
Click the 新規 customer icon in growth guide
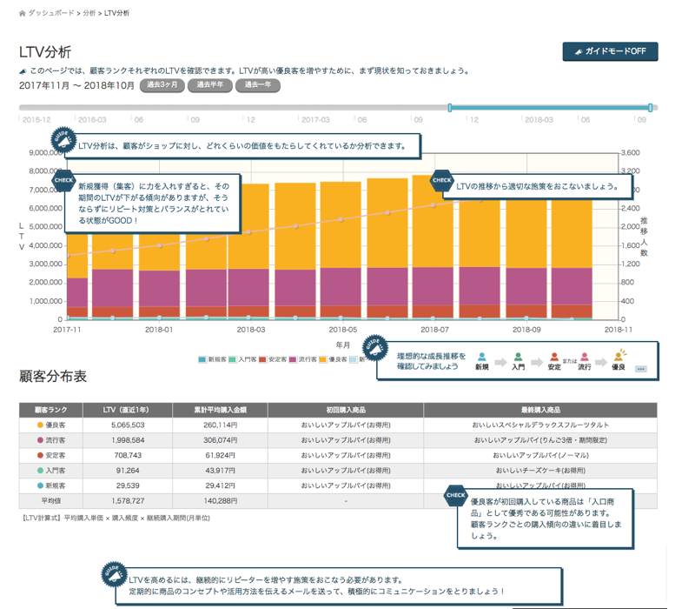[481, 357]
